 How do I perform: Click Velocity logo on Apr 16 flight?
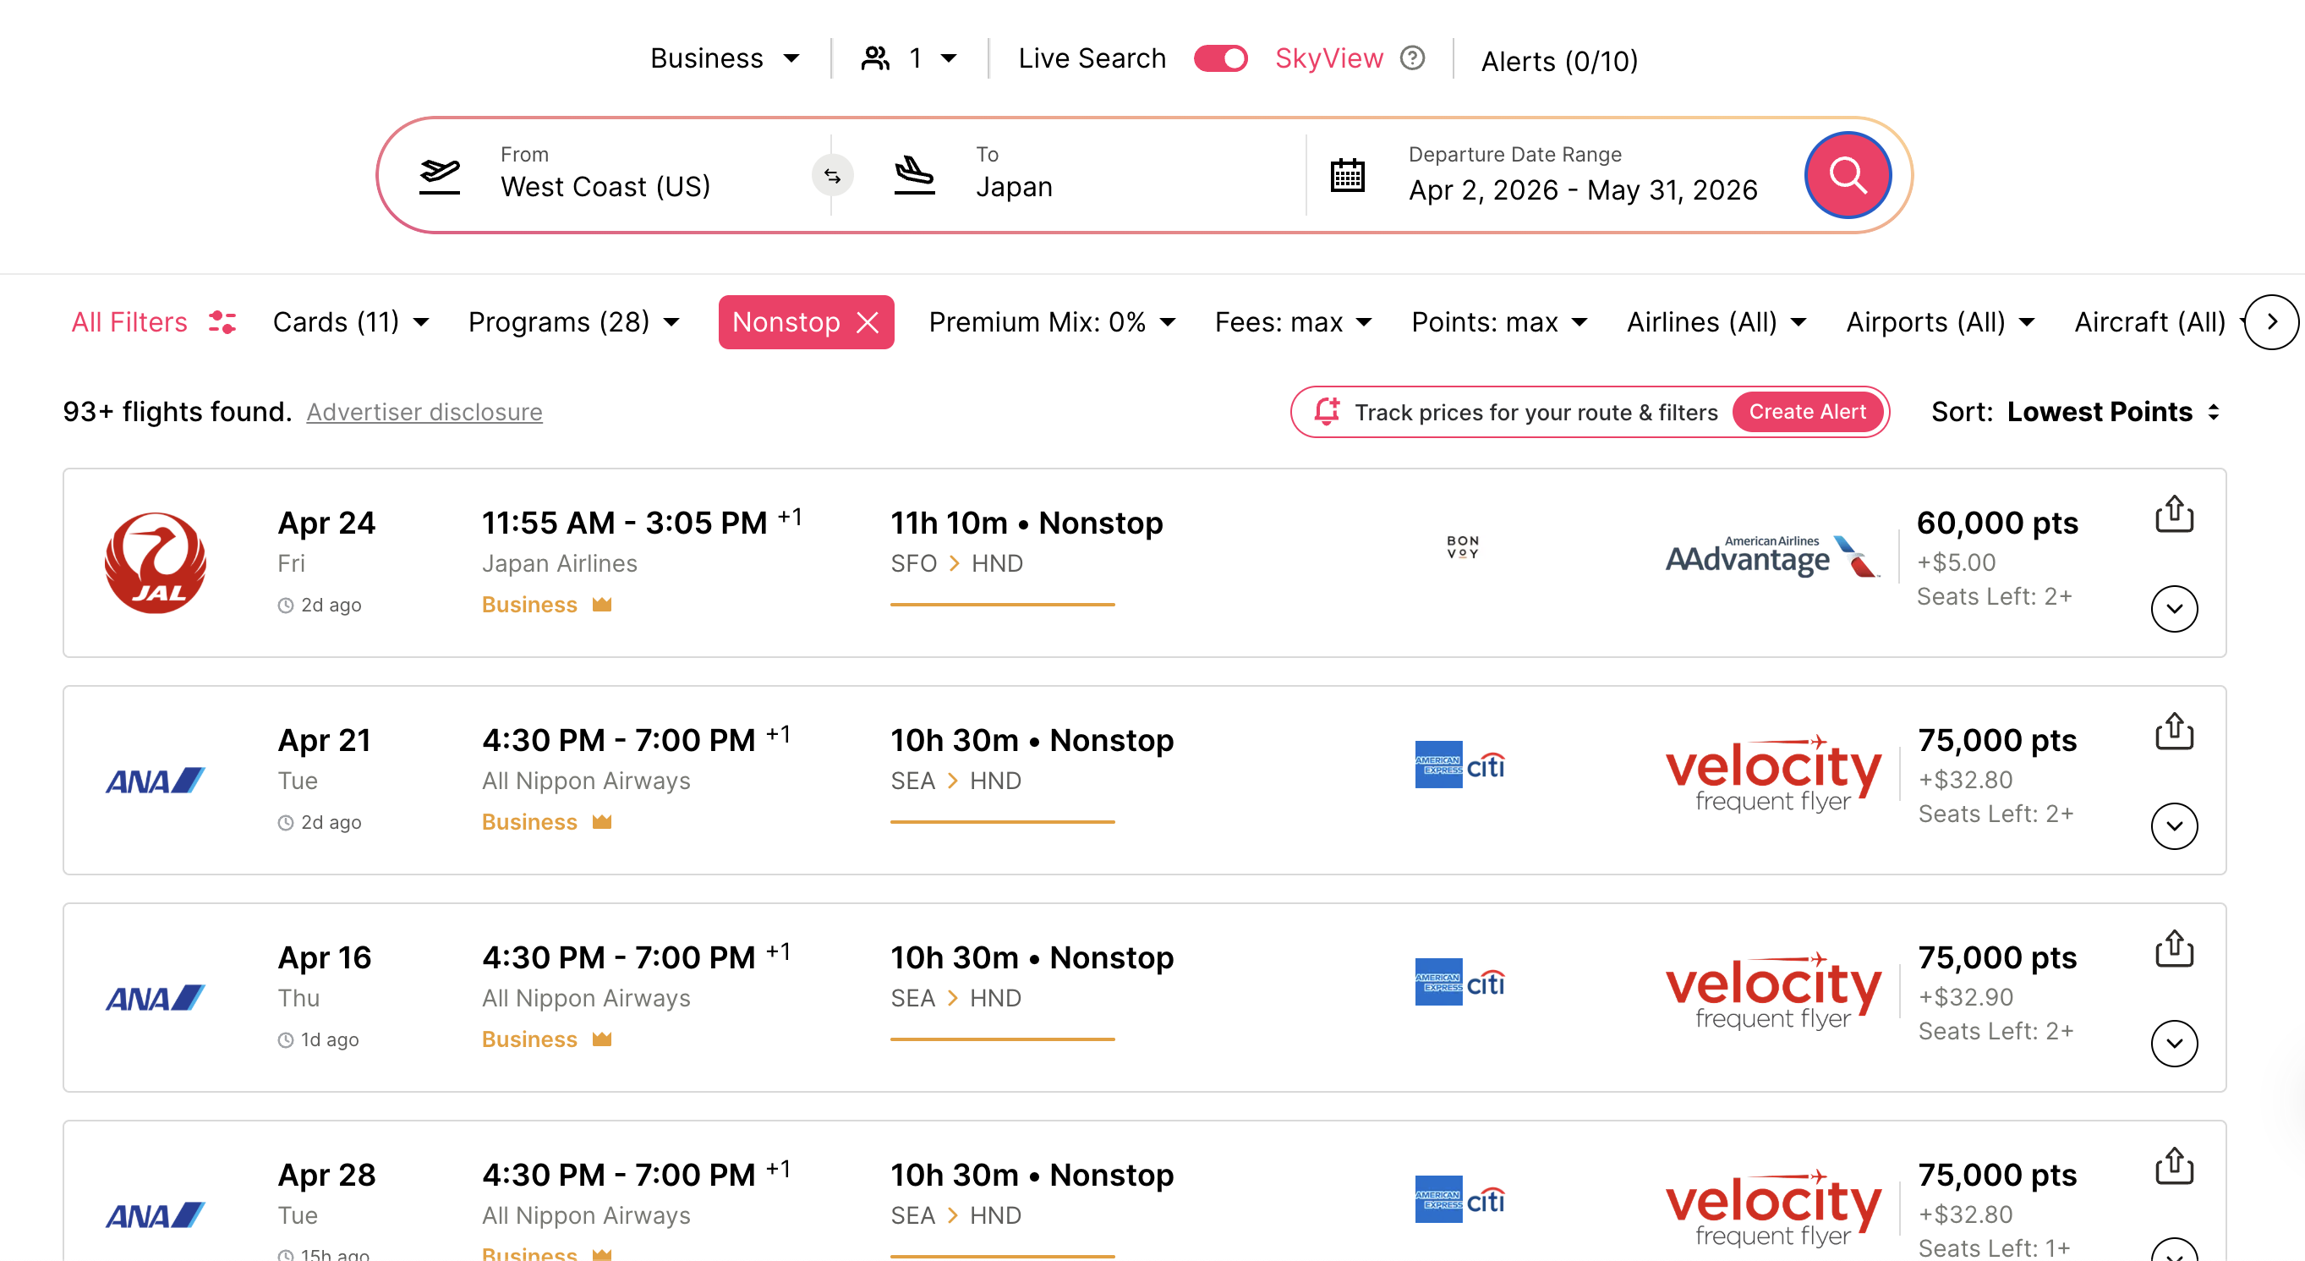click(x=1772, y=990)
